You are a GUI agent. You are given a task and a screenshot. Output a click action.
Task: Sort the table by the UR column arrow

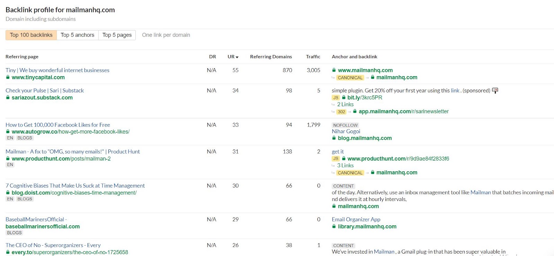237,57
